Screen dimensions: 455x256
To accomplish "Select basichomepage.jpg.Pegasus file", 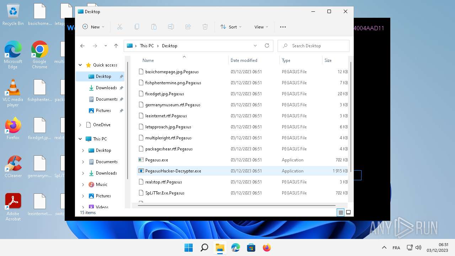I will click(243, 72).
